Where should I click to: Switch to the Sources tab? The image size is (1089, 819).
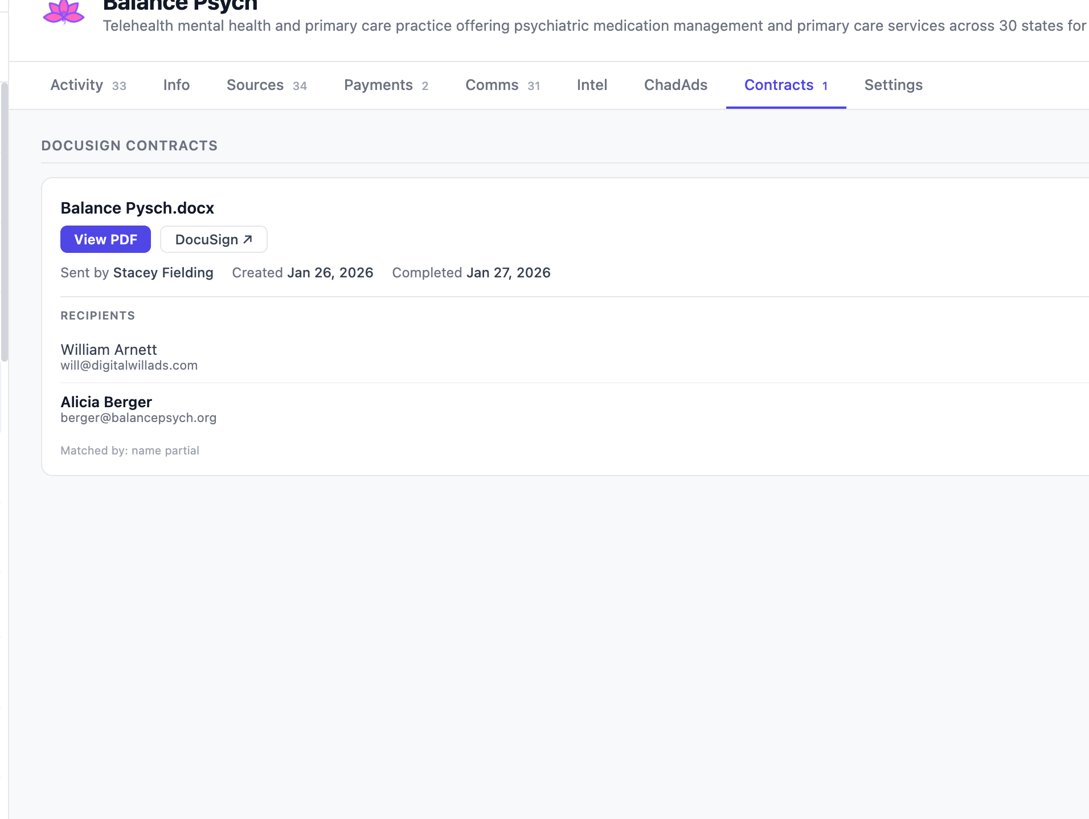[255, 85]
